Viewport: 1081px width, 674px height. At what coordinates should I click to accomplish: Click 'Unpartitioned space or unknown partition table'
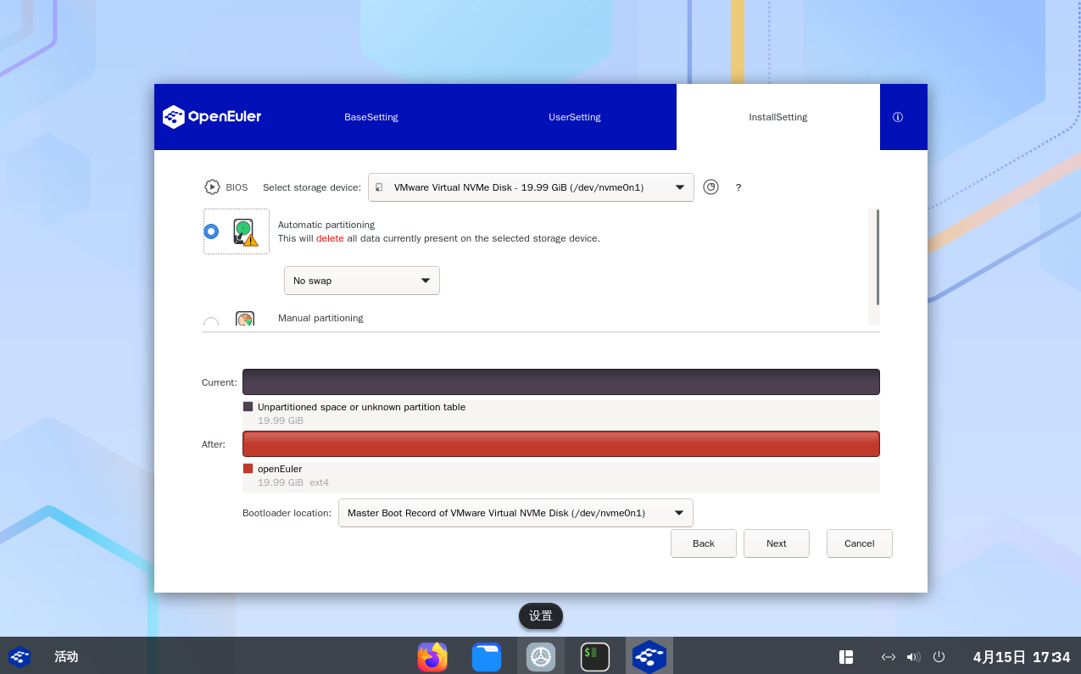[x=361, y=407]
